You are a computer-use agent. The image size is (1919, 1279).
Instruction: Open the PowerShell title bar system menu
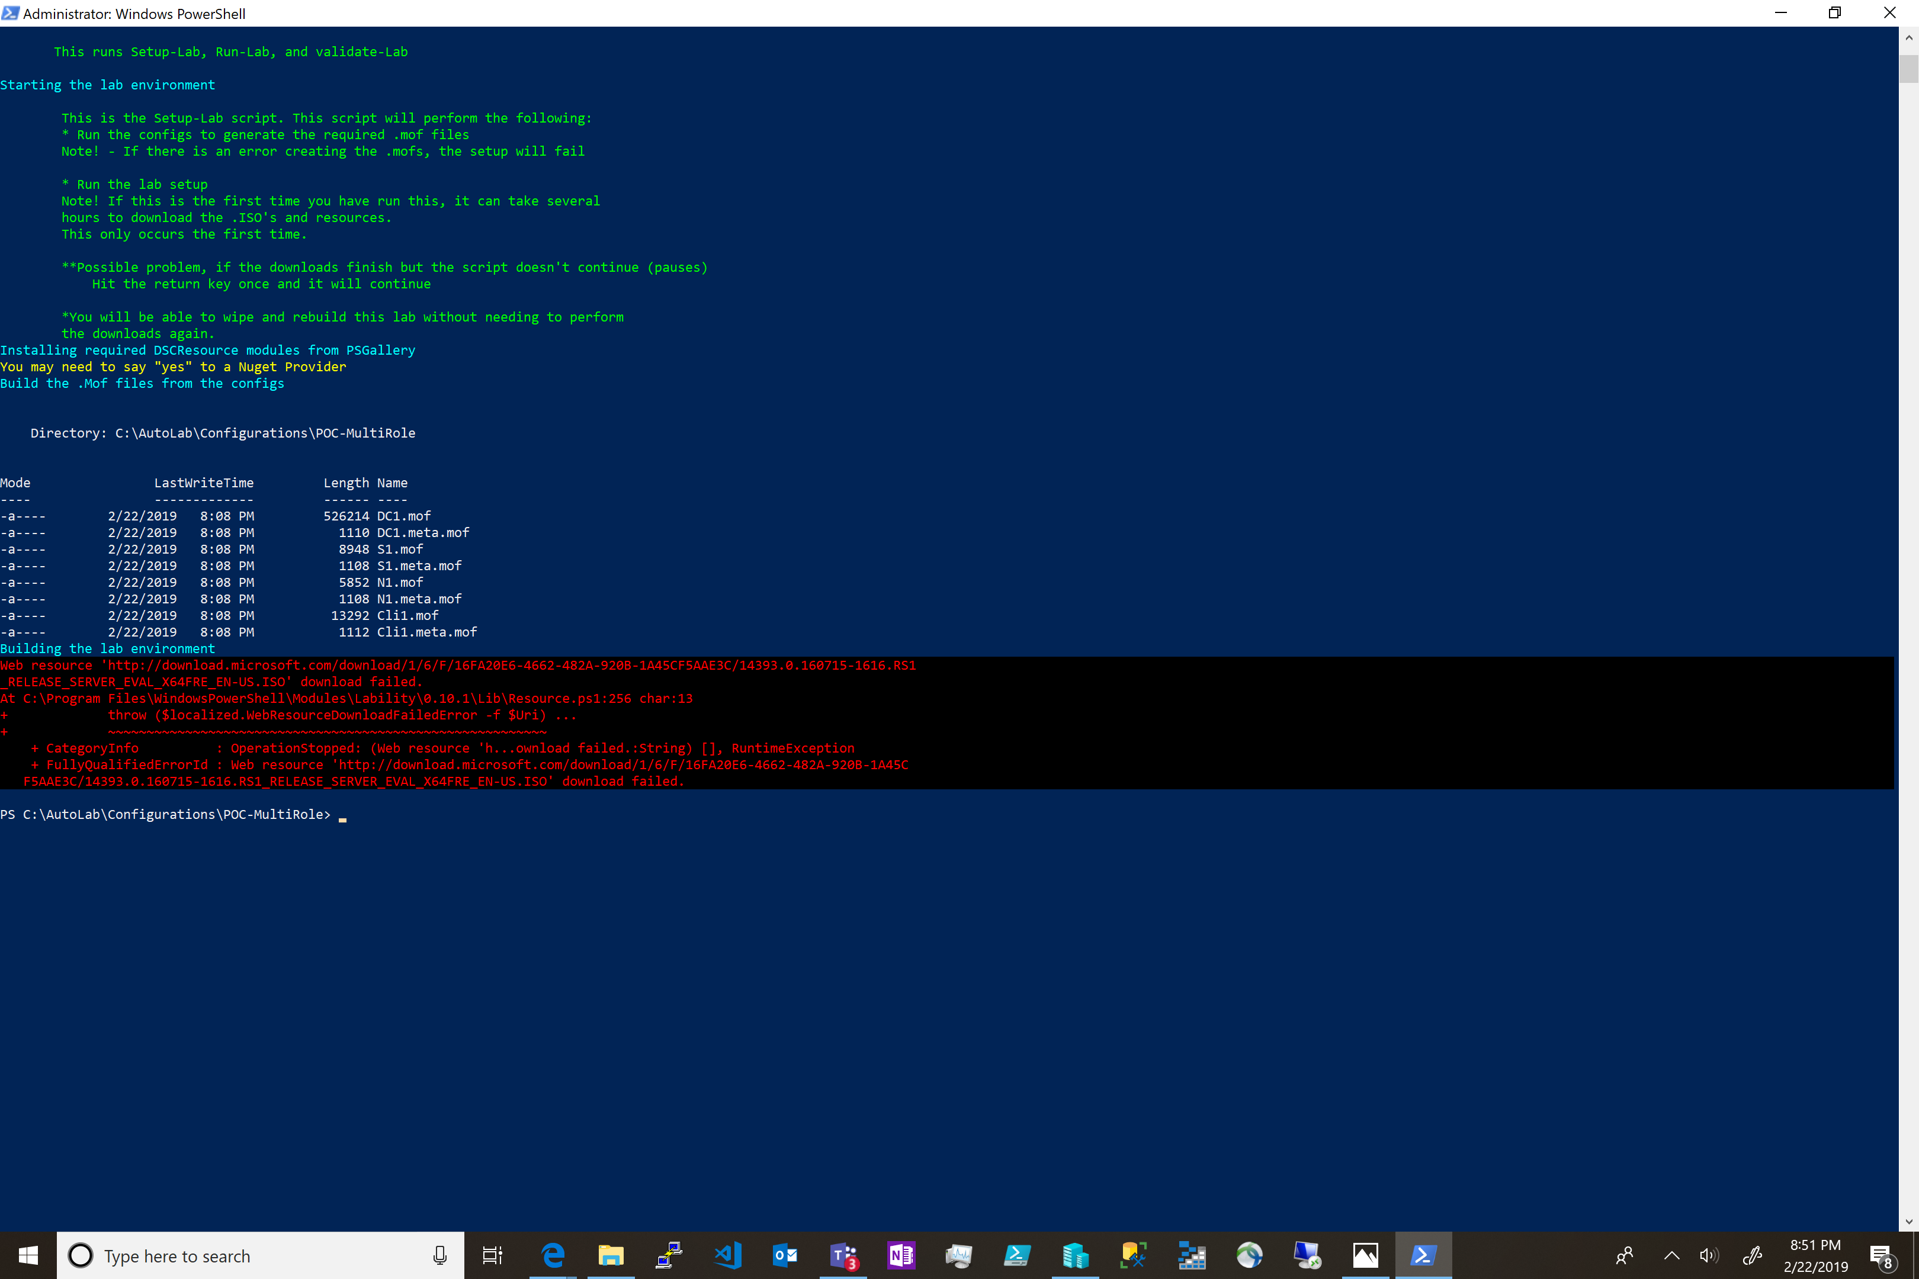point(11,13)
